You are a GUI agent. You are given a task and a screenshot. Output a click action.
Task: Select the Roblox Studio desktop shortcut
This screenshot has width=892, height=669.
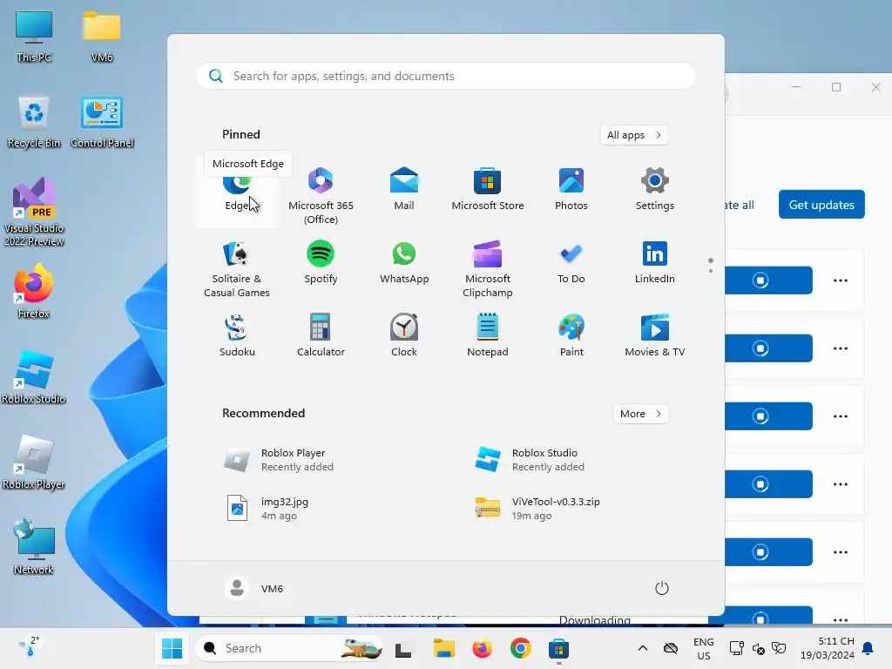click(34, 377)
